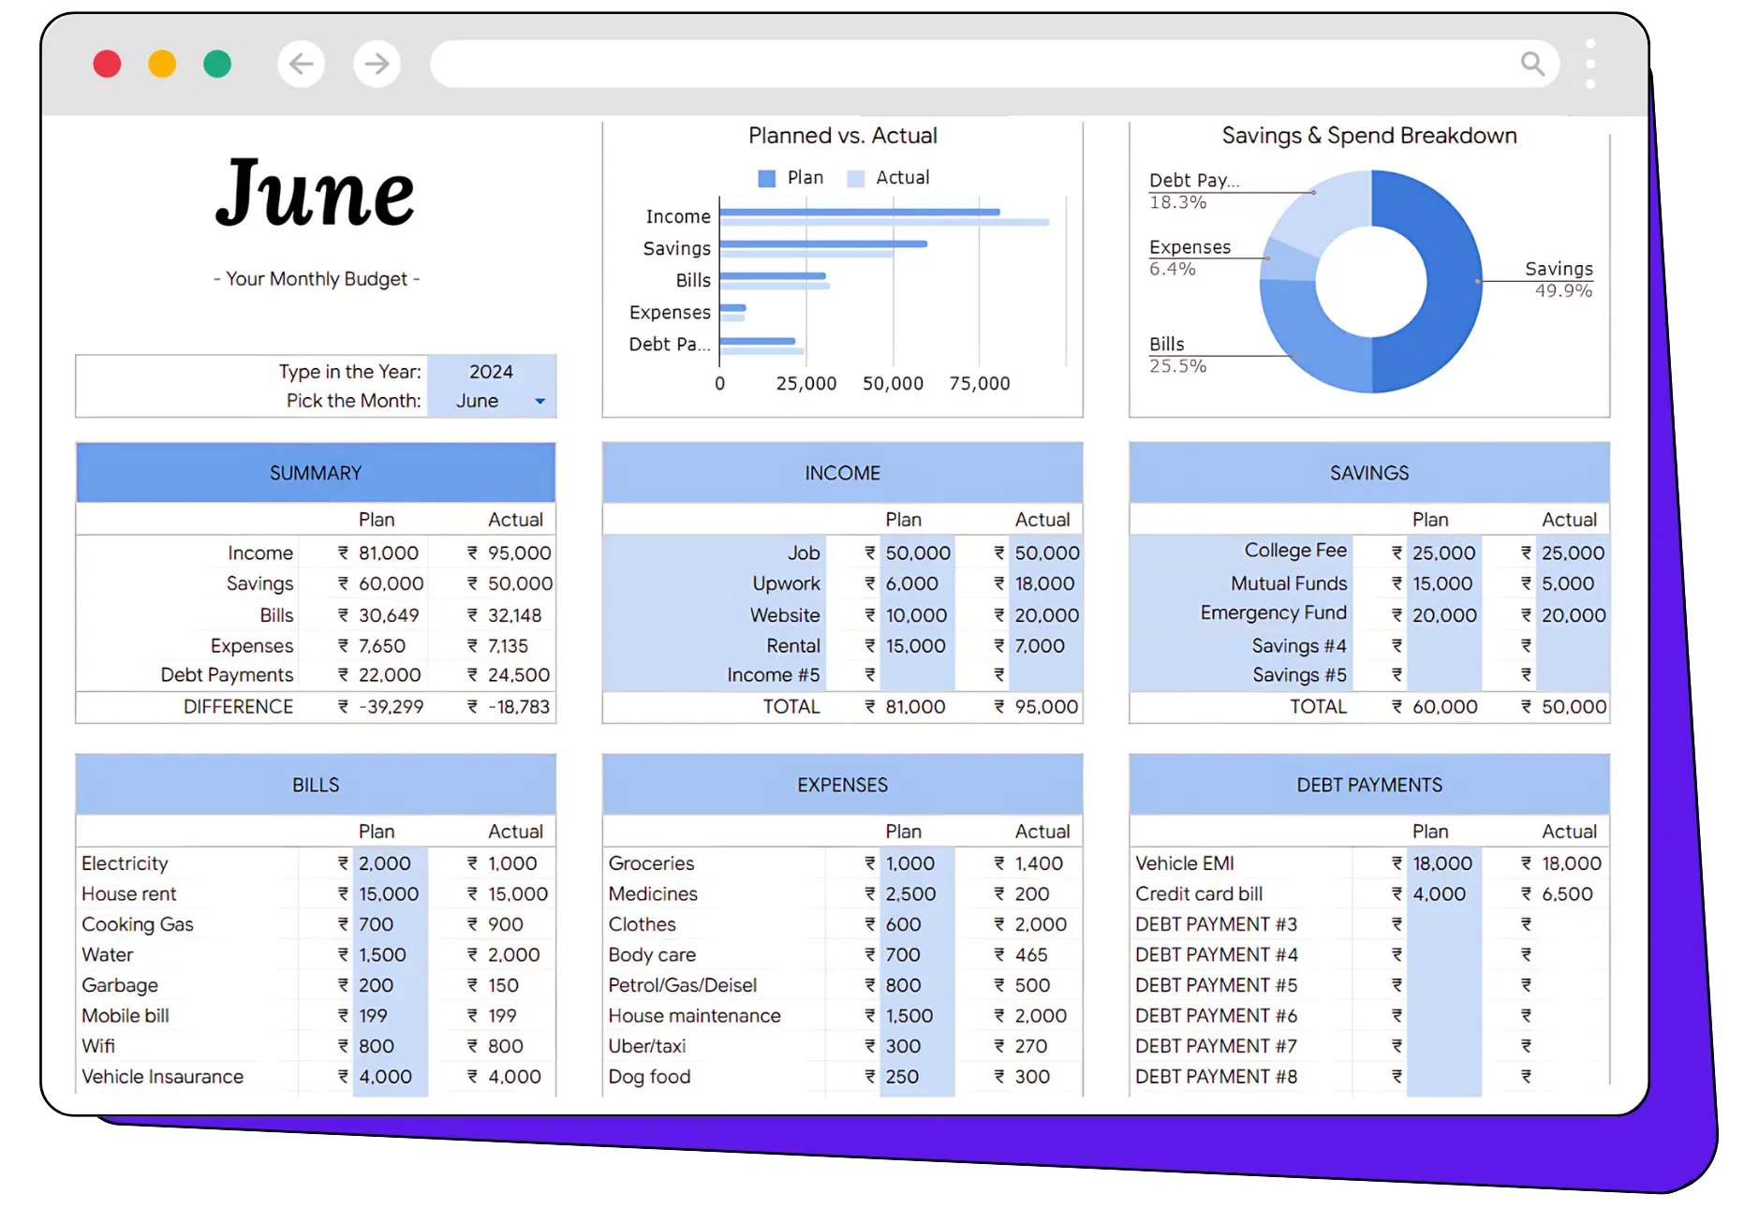
Task: Click the green window dot
Action: pos(217,64)
